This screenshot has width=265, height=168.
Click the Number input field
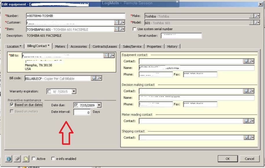(x=76, y=16)
